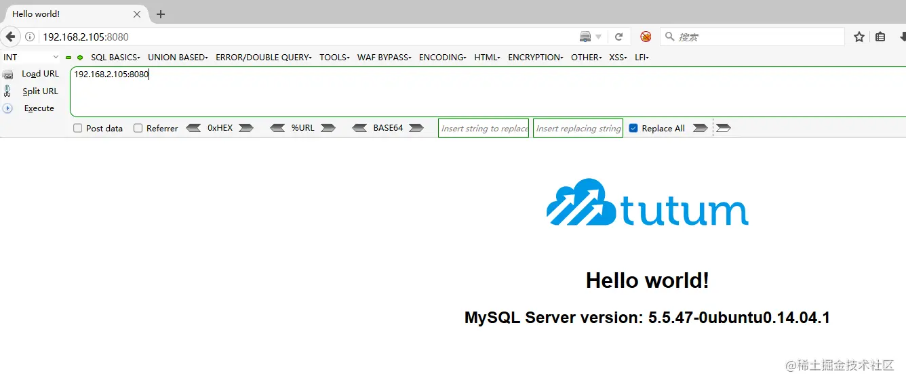Encode with right arrow beside %URL
Viewport: 906px width, 384px height.
[328, 128]
